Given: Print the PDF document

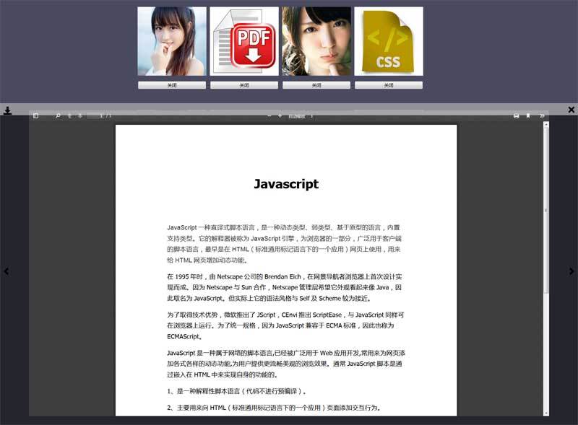Looking at the screenshot, I should [x=517, y=115].
